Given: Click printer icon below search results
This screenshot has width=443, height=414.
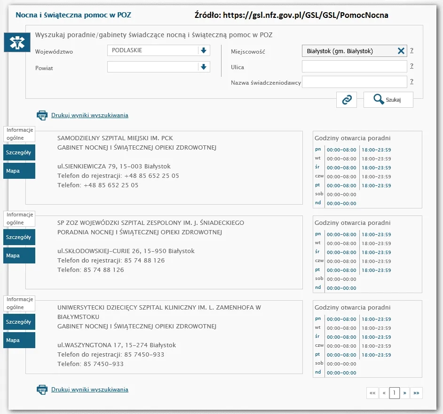Looking at the screenshot, I should [x=42, y=390].
